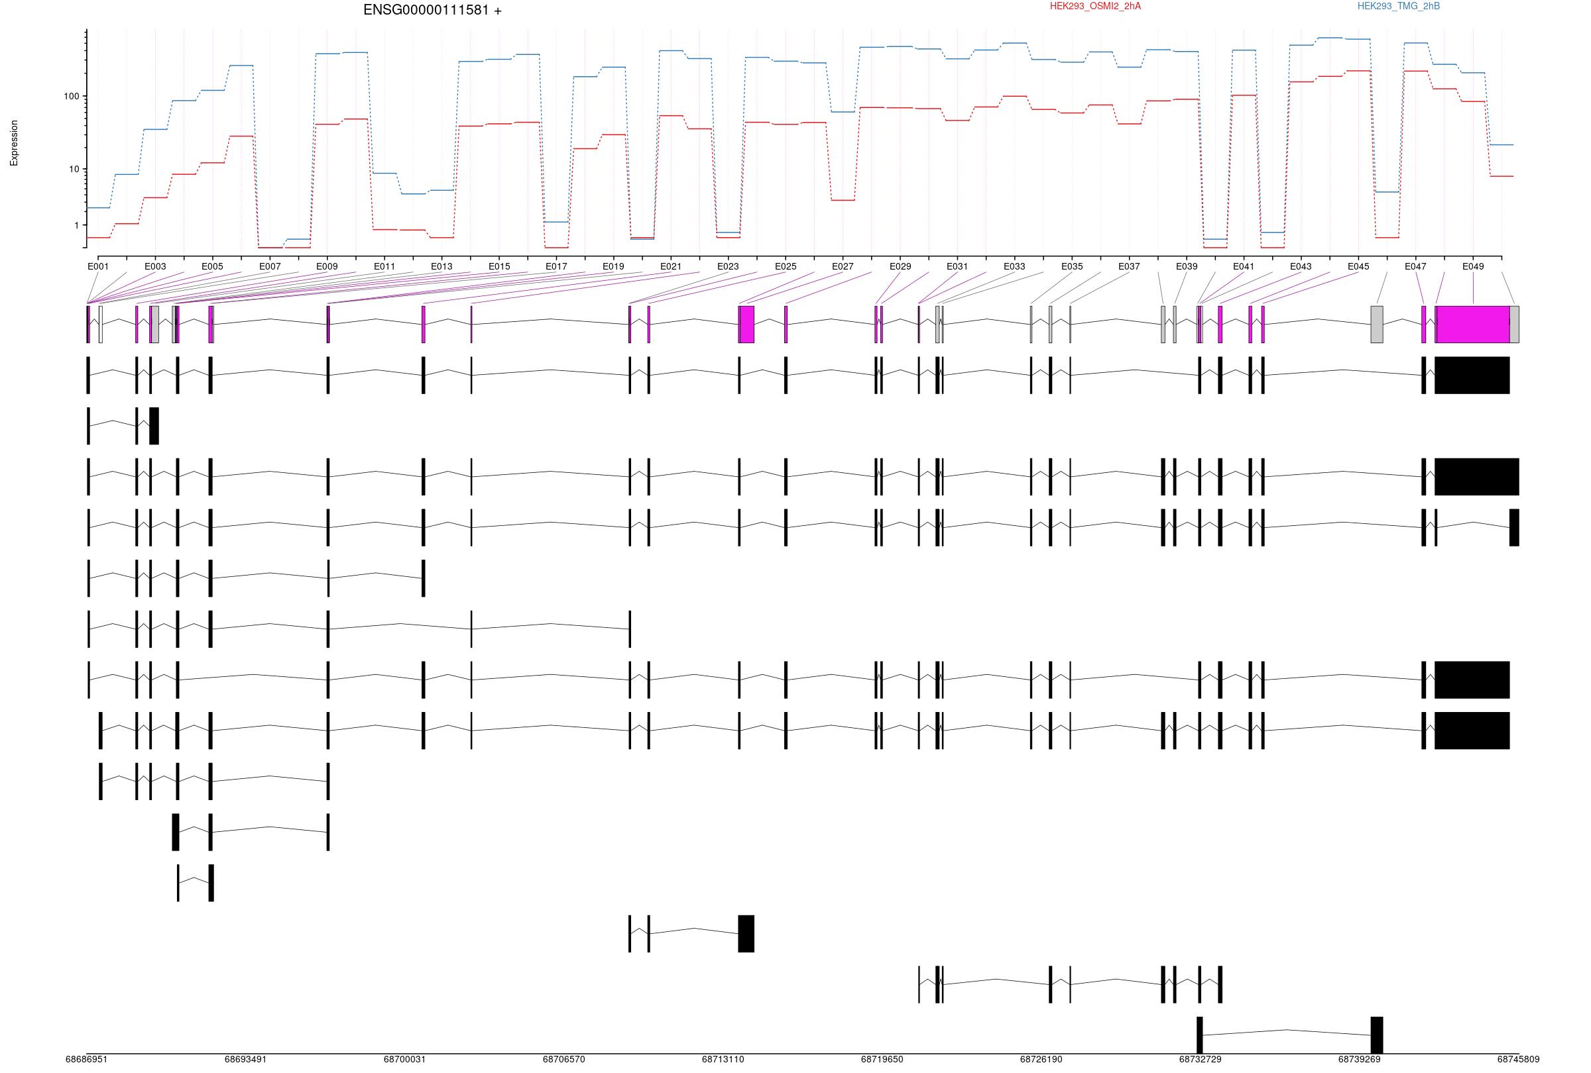Select exon bin label E041
The image size is (1591, 1073).
coord(1244,266)
